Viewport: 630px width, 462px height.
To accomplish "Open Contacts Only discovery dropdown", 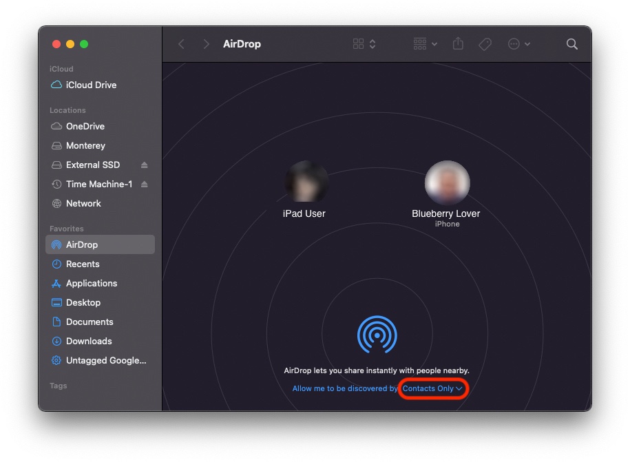I will 432,388.
